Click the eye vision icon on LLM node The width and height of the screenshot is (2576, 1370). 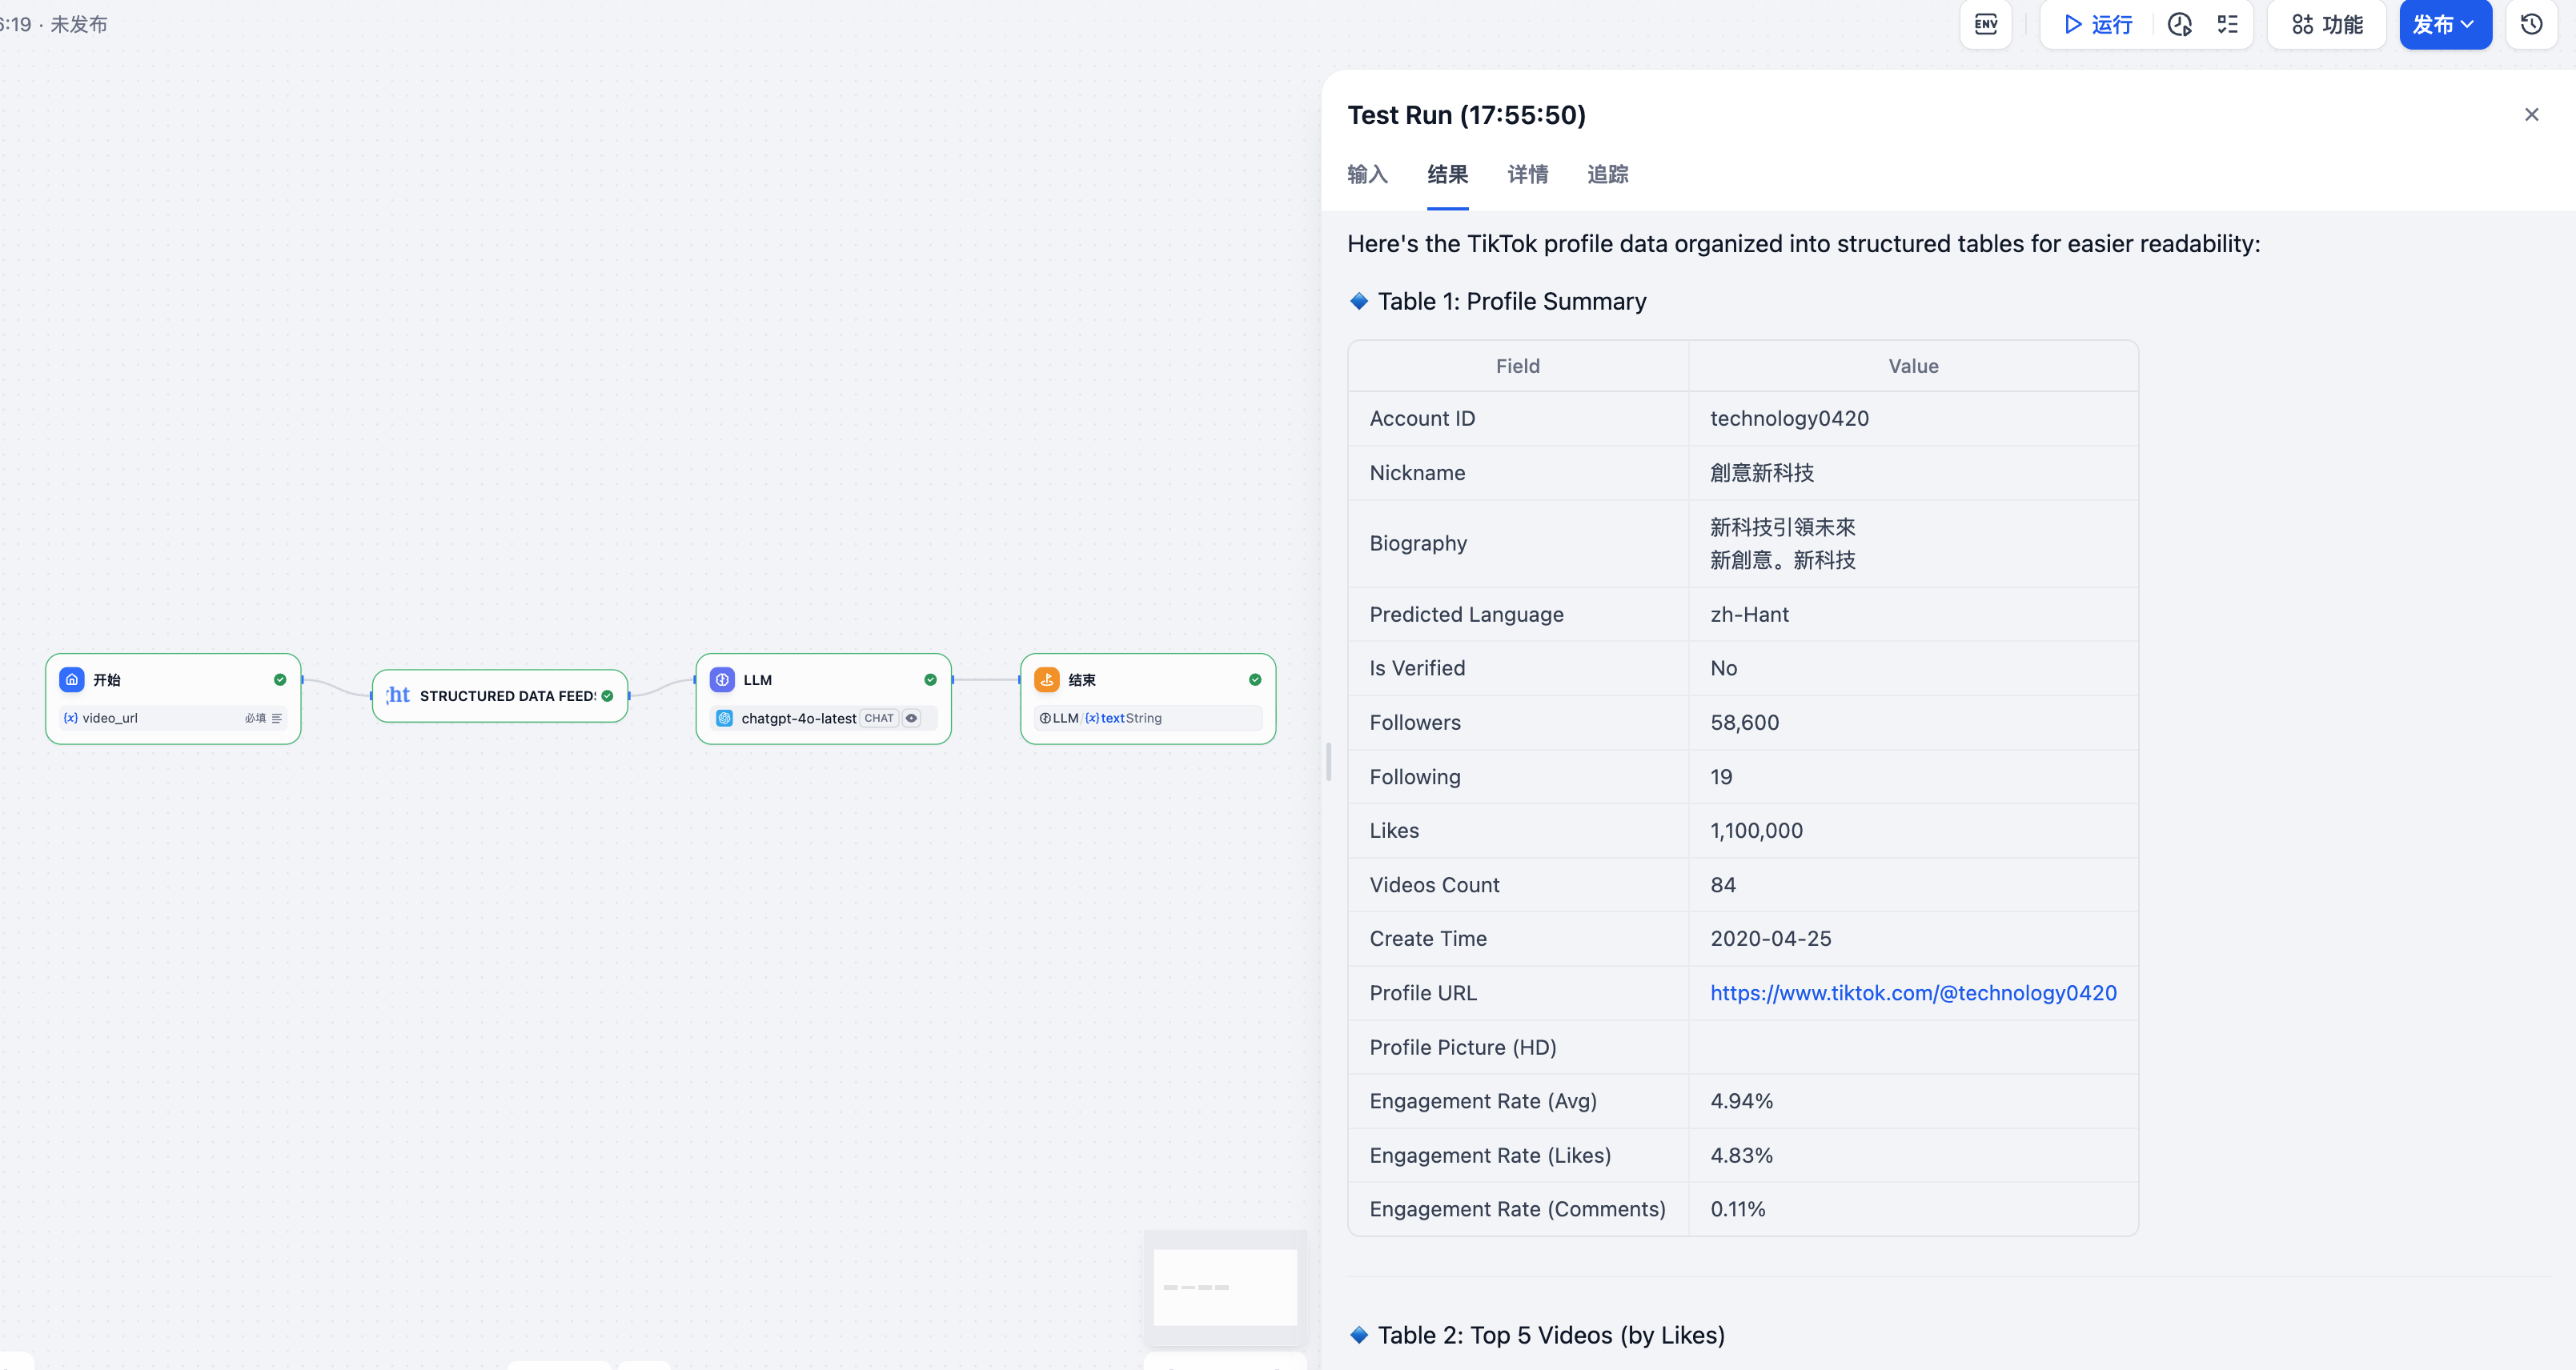click(911, 718)
